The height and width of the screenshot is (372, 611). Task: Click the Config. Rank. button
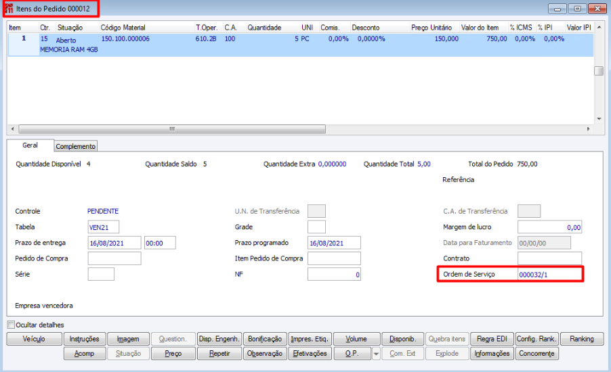[x=536, y=339]
